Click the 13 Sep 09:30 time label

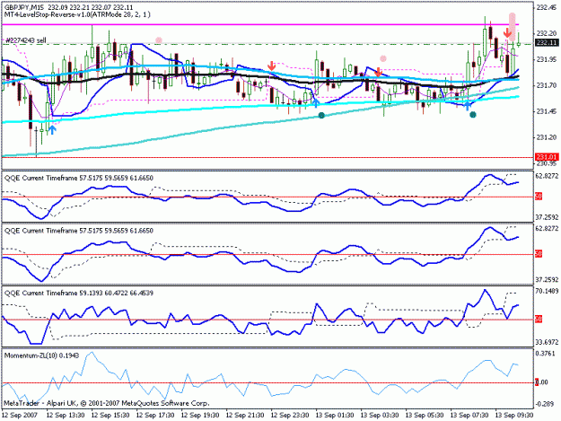[x=514, y=416]
